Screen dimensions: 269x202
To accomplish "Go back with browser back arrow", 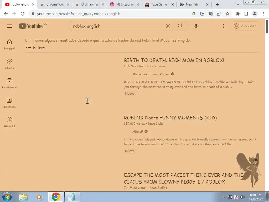I will tap(6, 14).
